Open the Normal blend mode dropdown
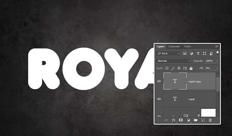This screenshot has width=232, height=136. click(x=174, y=61)
